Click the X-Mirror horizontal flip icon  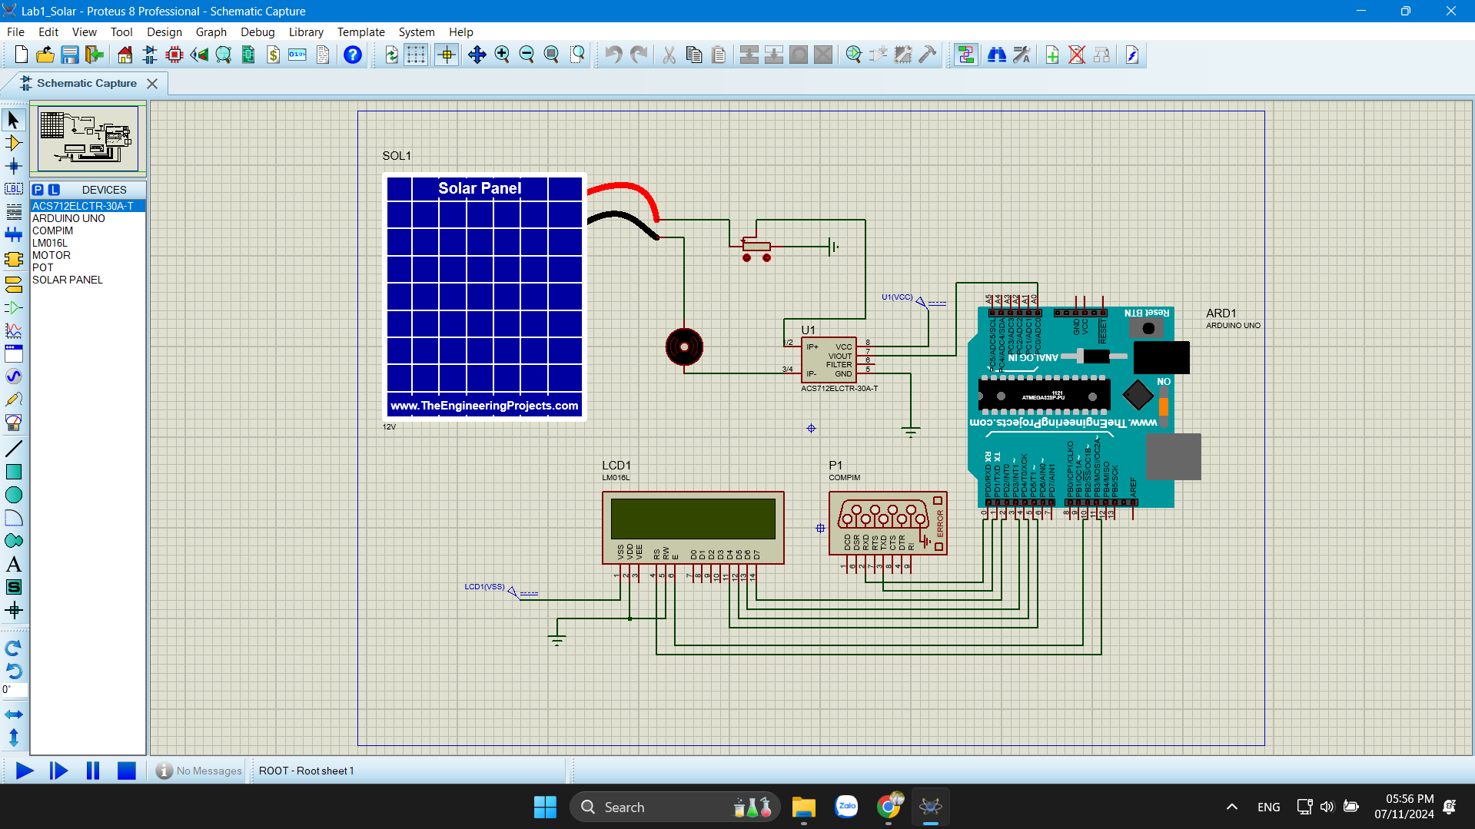tap(14, 715)
